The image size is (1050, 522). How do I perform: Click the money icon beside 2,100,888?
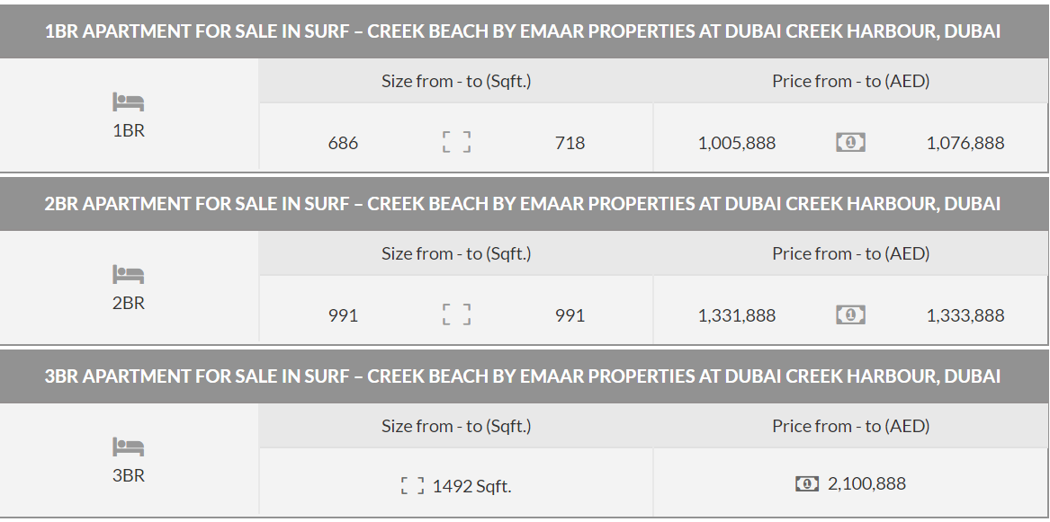coord(807,484)
